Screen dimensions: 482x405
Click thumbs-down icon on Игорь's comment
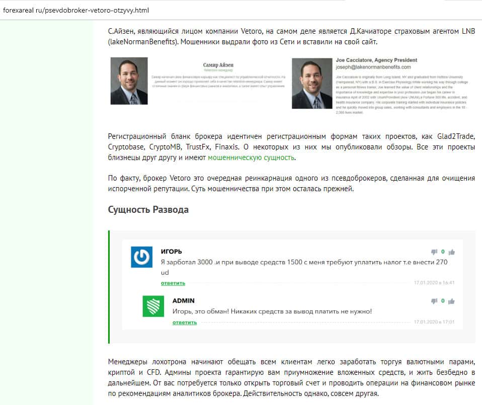(x=434, y=252)
